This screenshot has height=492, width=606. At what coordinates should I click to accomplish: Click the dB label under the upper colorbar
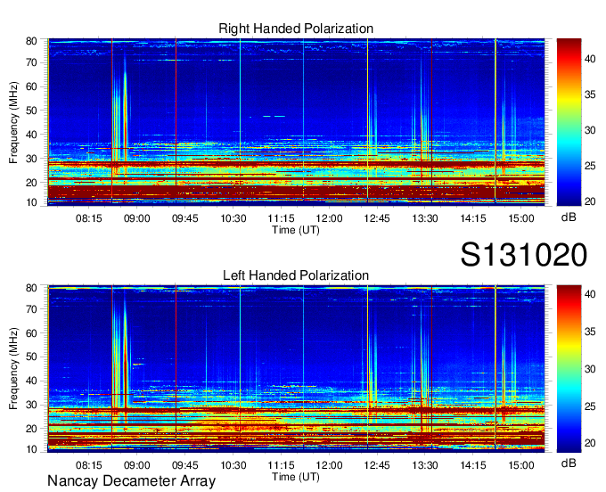coord(569,217)
